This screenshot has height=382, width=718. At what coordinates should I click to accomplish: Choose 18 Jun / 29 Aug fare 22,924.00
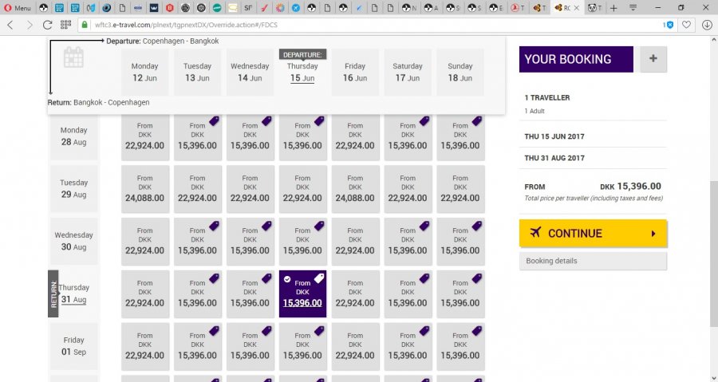click(x=460, y=188)
